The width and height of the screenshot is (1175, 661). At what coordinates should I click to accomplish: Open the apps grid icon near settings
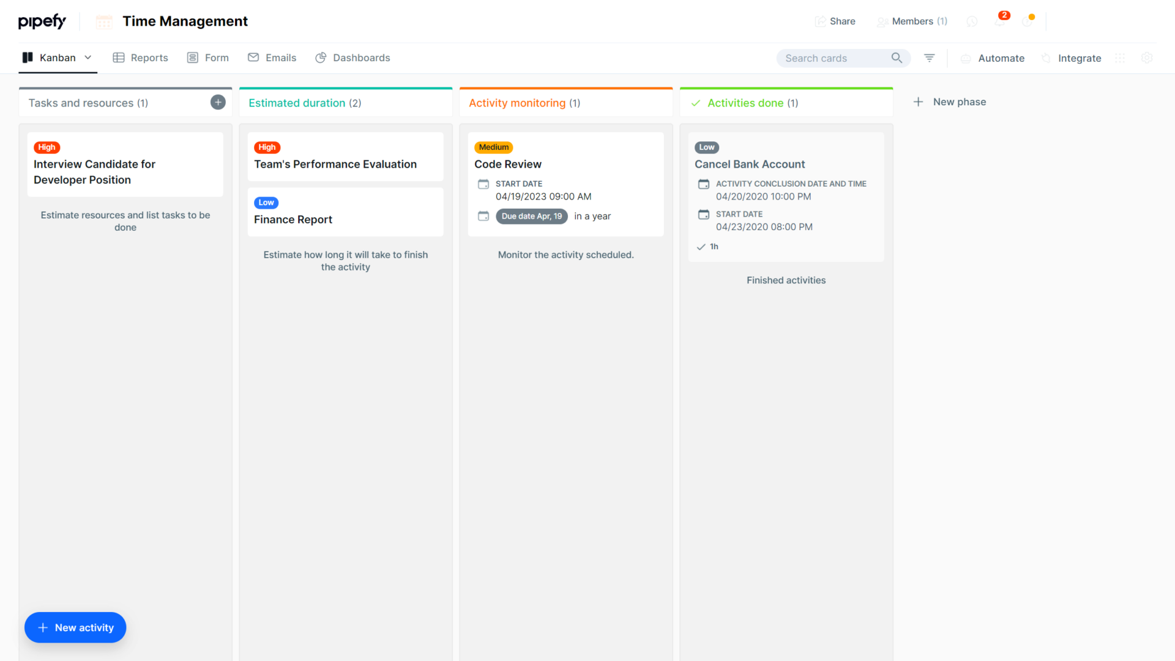(1121, 58)
